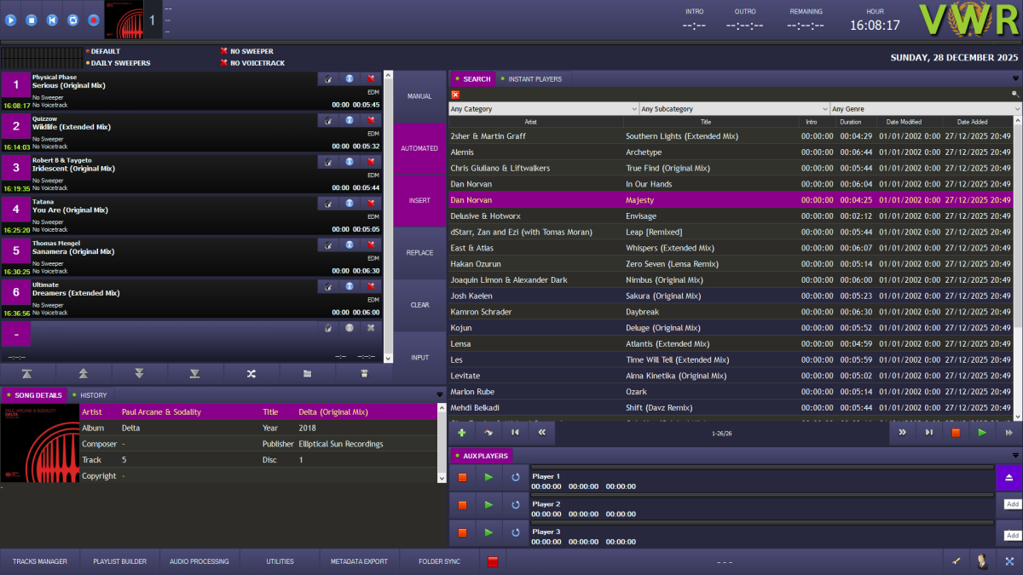Open the Tracks Manager

click(x=39, y=561)
